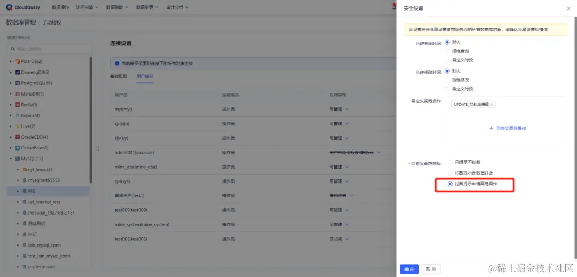Image resolution: width=577 pixels, height=277 pixels.
Task: Click the drawer's vertical scrollbar
Action: click(x=575, y=137)
